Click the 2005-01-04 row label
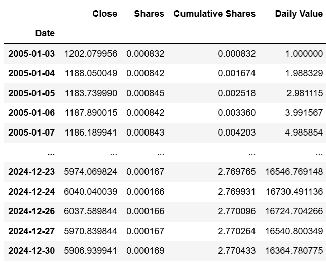 (31, 73)
